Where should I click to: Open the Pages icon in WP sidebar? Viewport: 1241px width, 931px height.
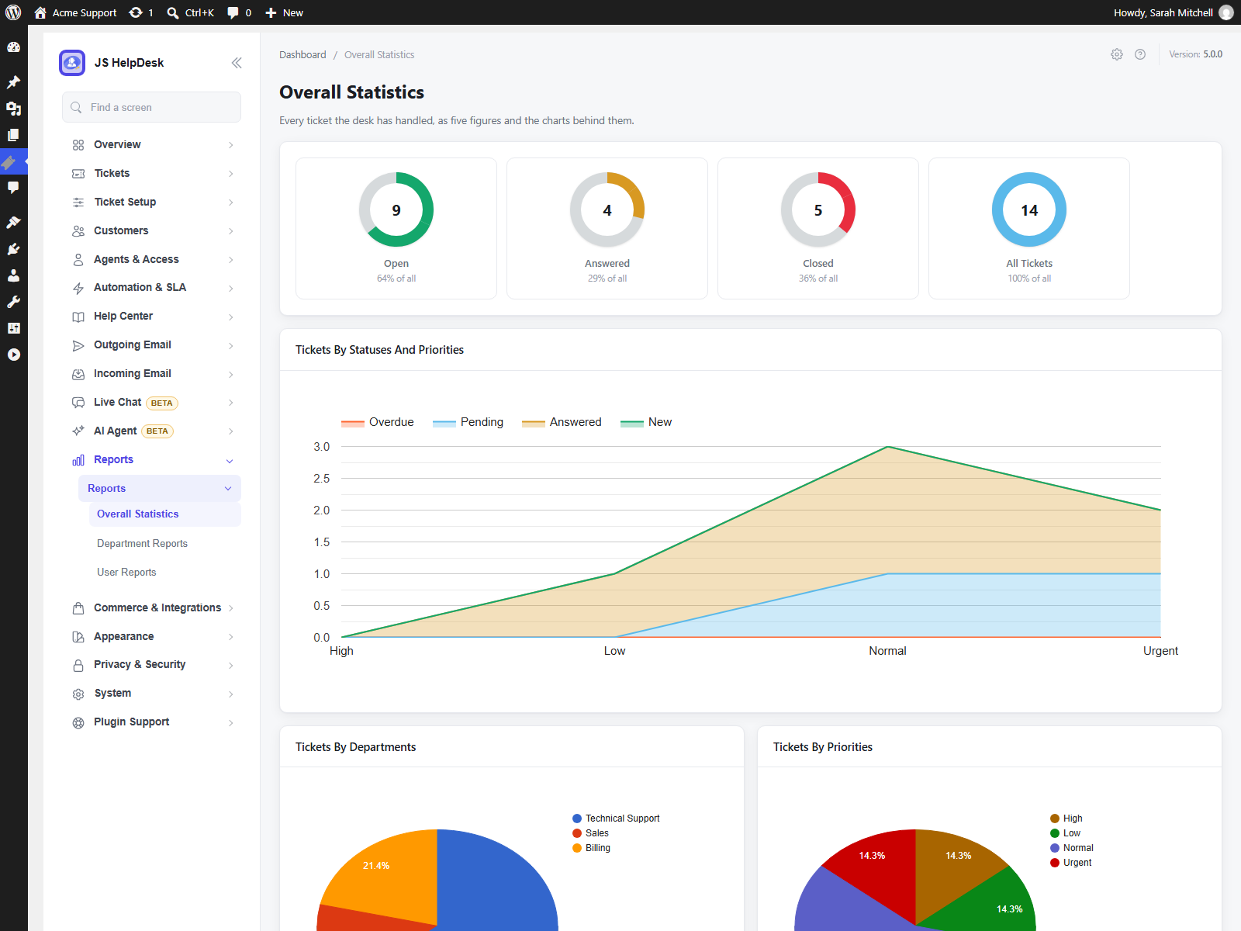click(x=13, y=135)
